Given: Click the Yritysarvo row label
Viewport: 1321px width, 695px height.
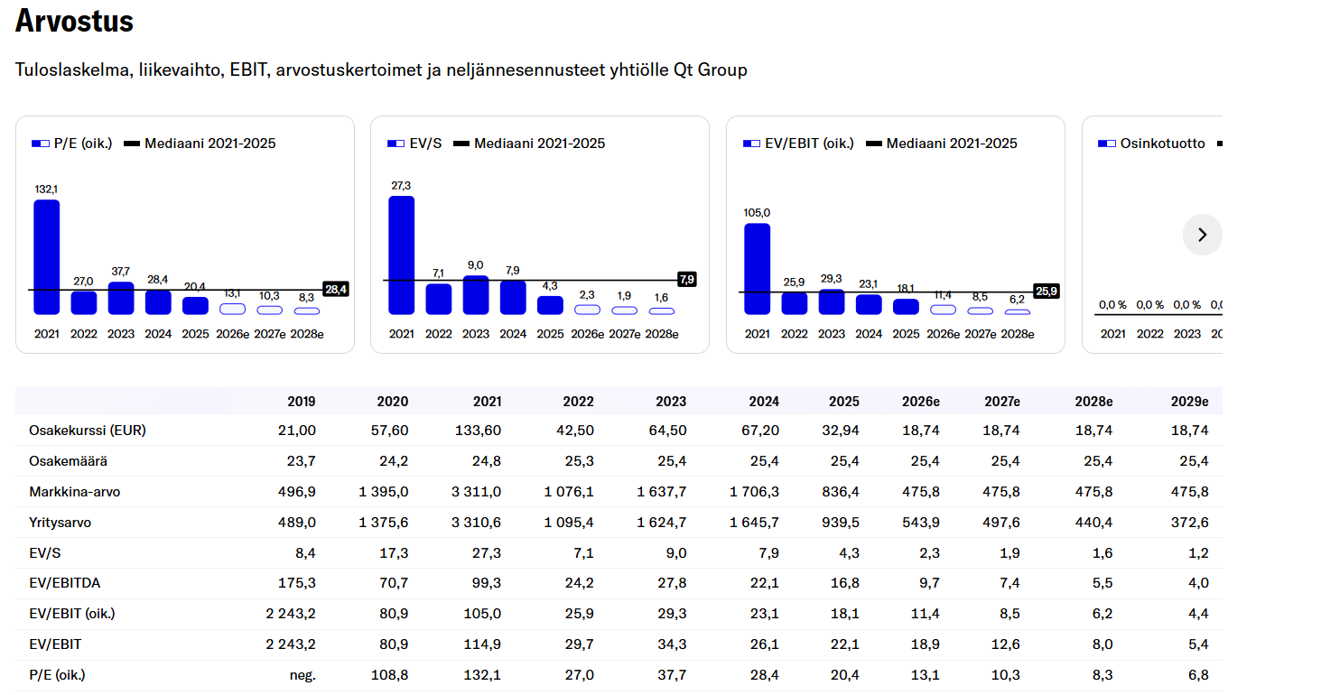Looking at the screenshot, I should tap(60, 523).
